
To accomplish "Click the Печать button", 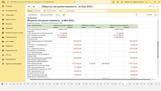I will pyautogui.click(x=58, y=15).
